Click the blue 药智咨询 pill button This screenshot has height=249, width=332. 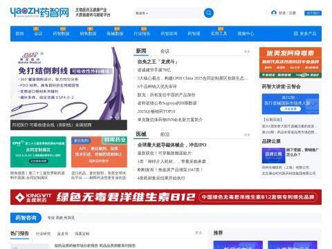click(26, 218)
